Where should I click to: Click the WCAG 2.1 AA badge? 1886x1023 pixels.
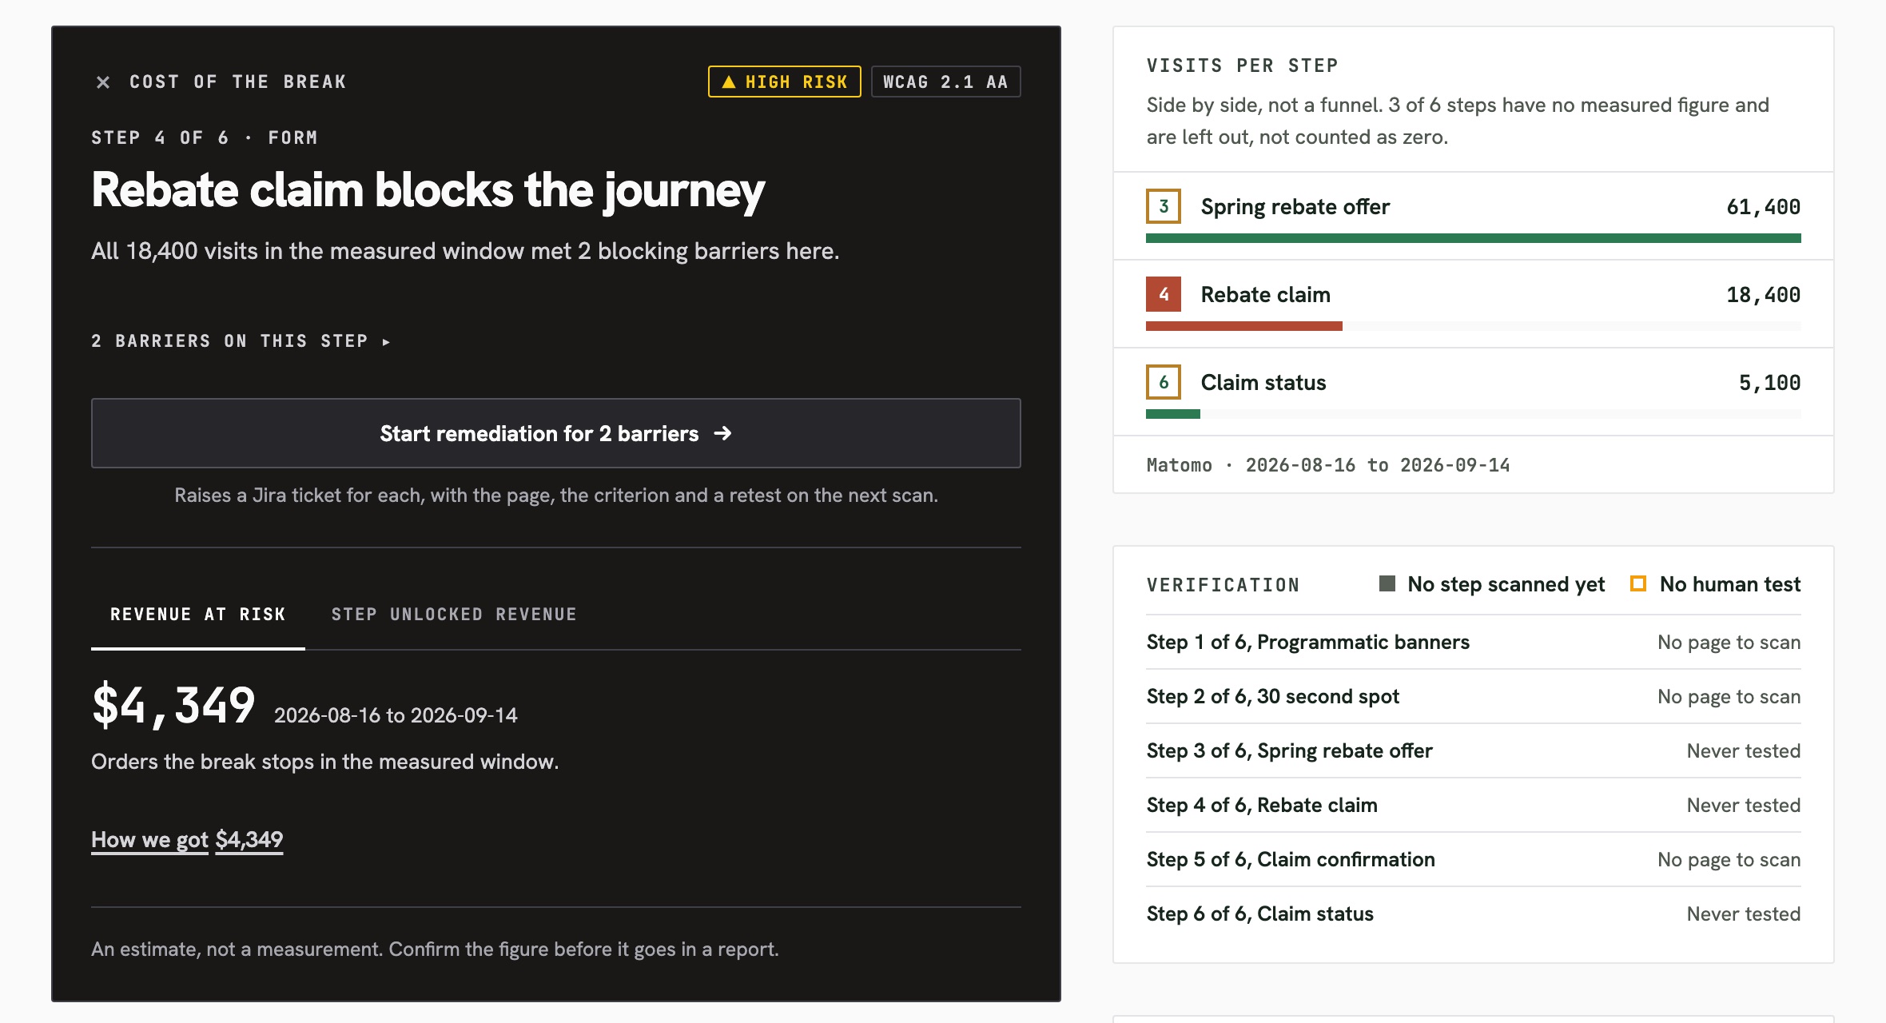[945, 82]
